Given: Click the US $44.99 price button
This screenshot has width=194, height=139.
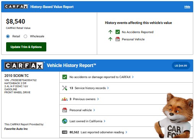Looking at the screenshot, I should (x=181, y=66).
